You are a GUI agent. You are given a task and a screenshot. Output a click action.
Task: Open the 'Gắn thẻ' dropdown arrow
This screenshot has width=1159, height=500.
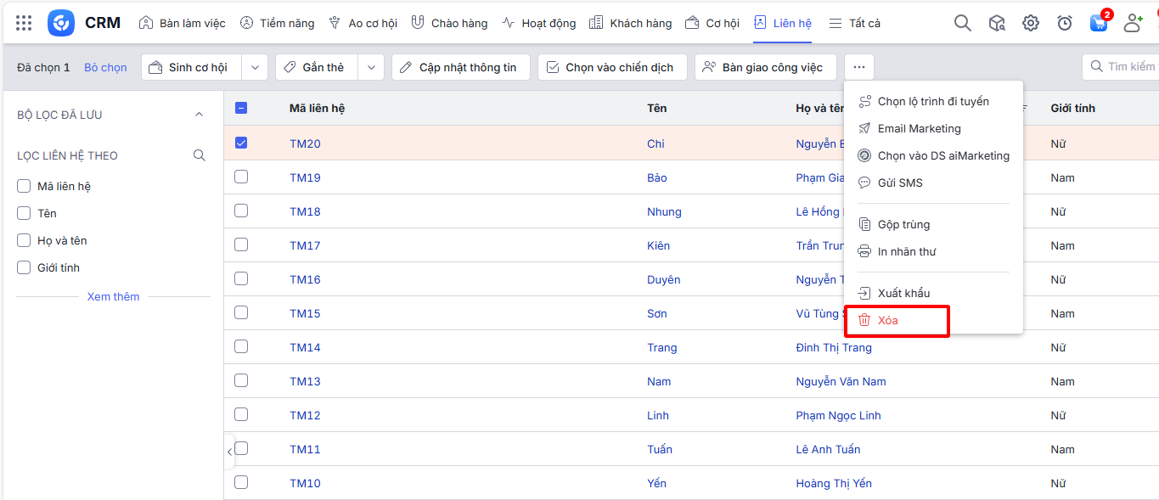click(x=371, y=67)
